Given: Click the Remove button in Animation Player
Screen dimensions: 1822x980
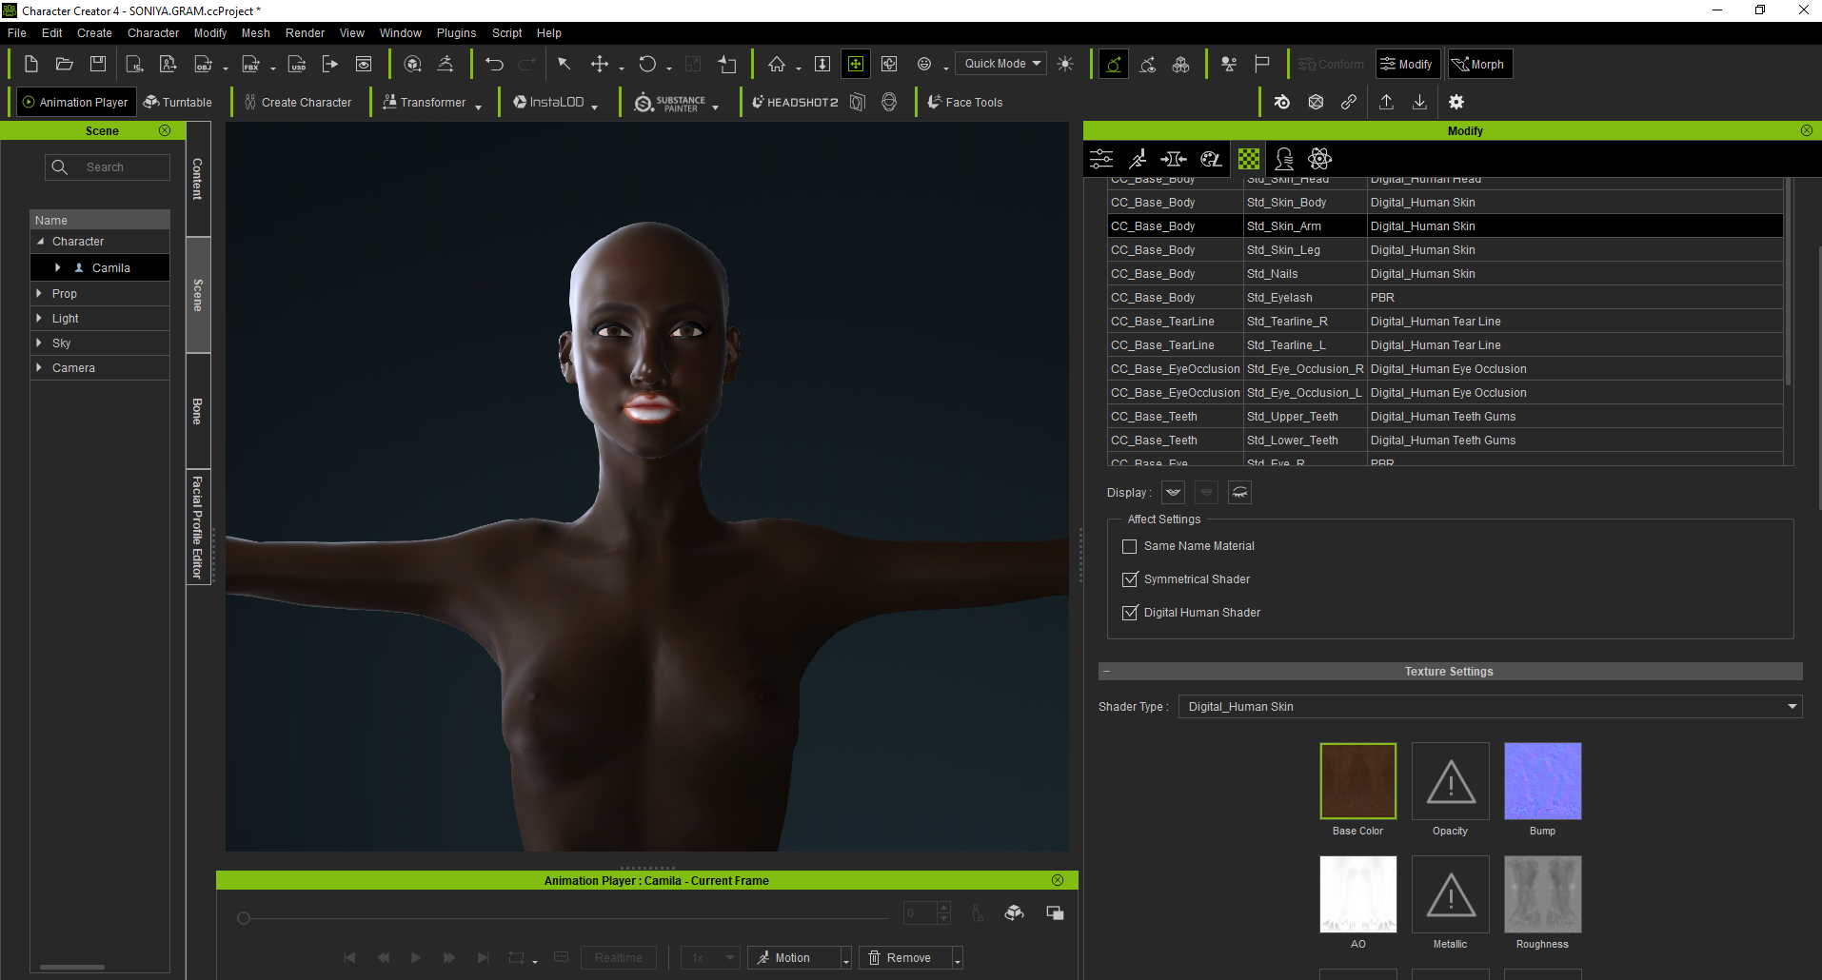Looking at the screenshot, I should (x=905, y=958).
